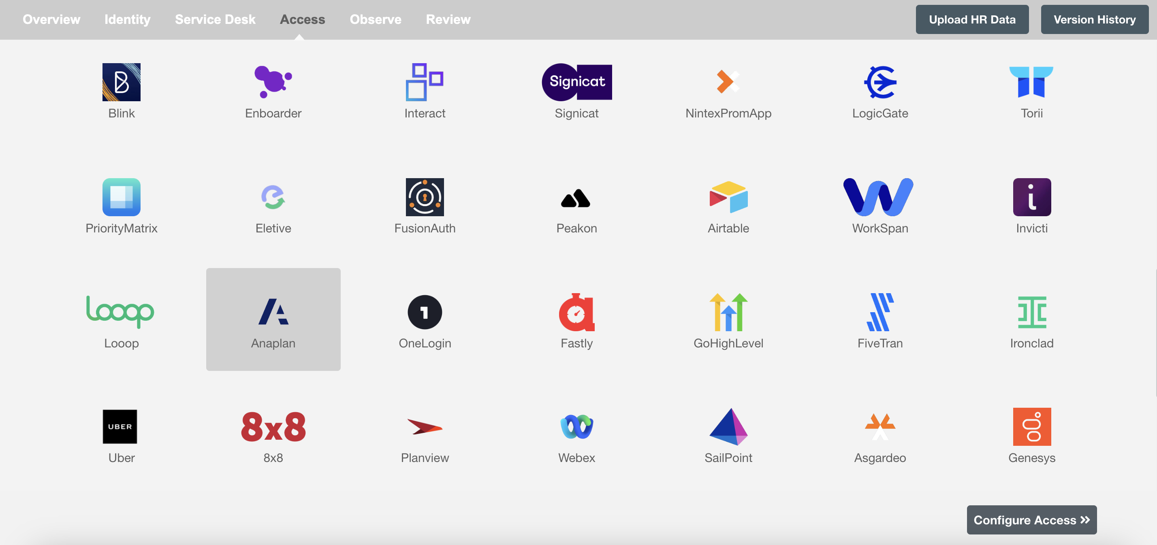Switch to the Review tab

click(447, 19)
